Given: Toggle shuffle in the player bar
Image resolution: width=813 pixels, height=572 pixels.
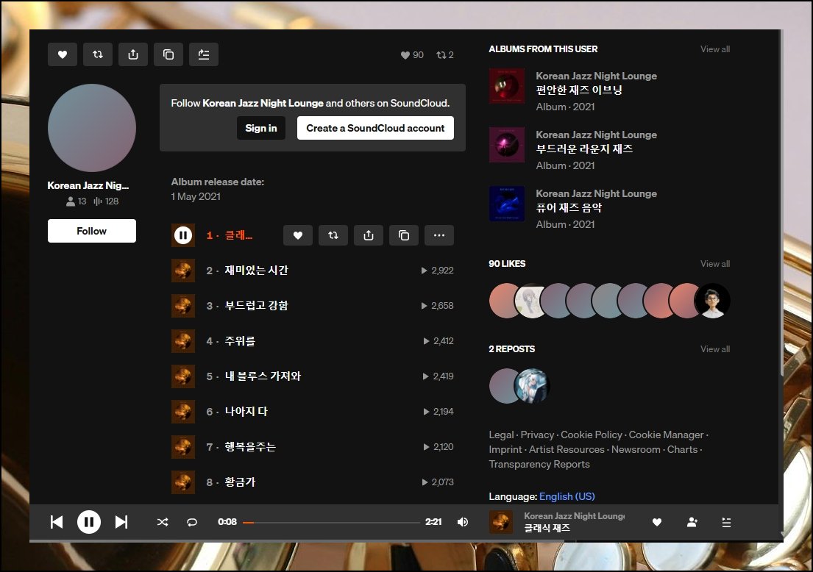Looking at the screenshot, I should (x=163, y=522).
